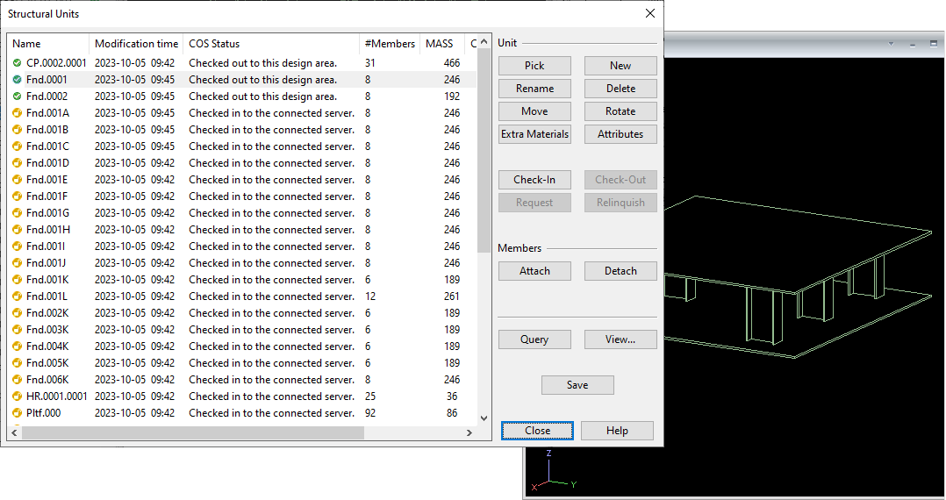946x500 pixels.
Task: Click the orange icon beside Pltf.000
Action: point(17,413)
